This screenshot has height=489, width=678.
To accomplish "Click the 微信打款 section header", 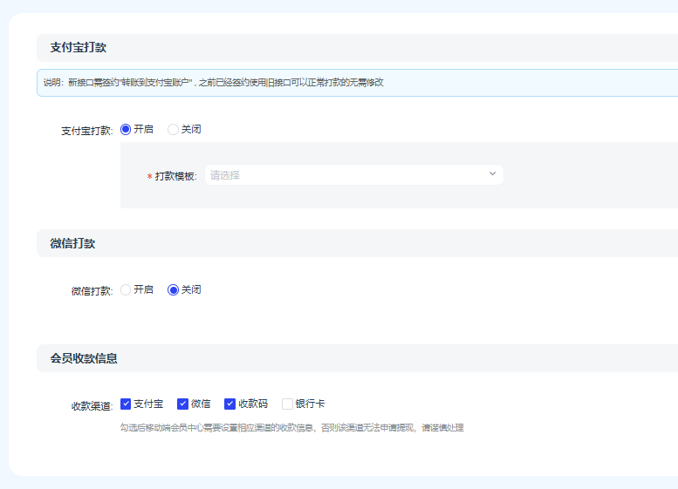I will [x=72, y=243].
